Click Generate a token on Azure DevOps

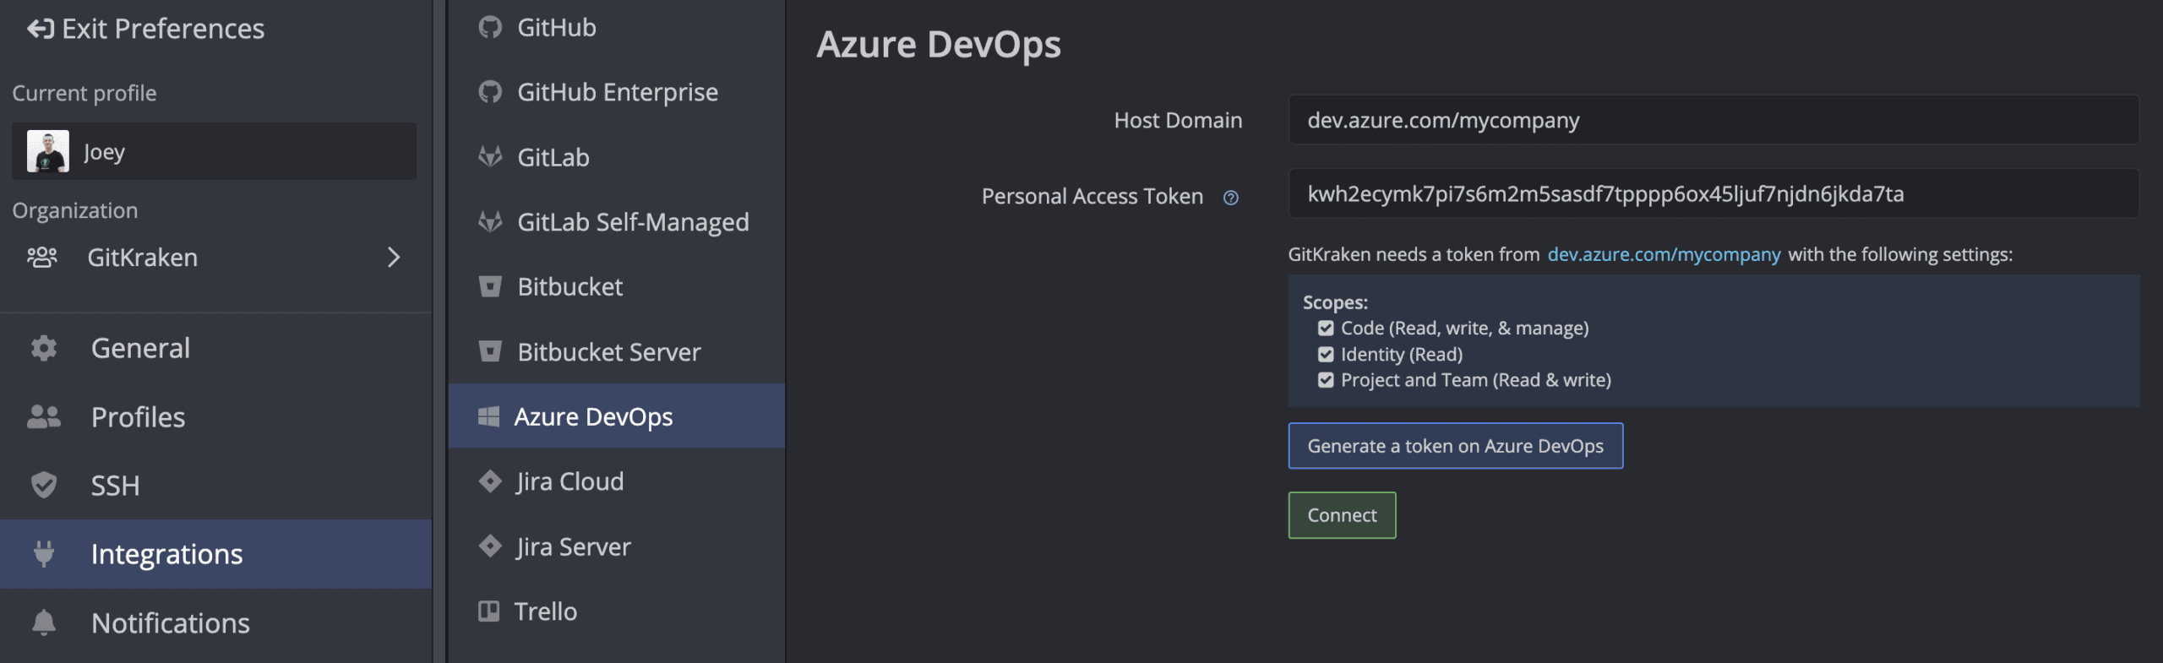[x=1455, y=446]
